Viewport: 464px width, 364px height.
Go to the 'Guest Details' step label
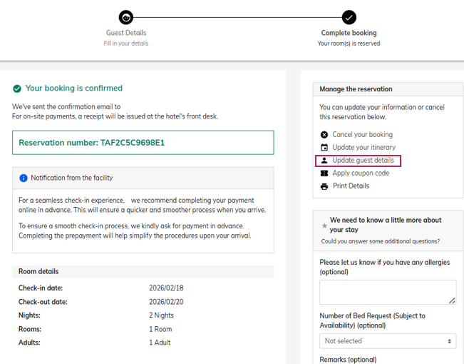click(126, 33)
